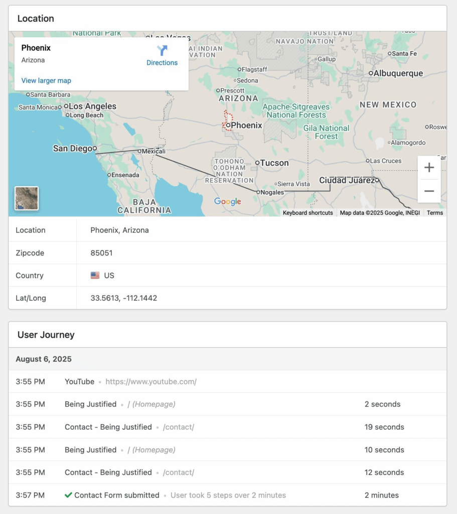
Task: Click the Homepage row lasting 2 seconds
Action: click(x=228, y=404)
